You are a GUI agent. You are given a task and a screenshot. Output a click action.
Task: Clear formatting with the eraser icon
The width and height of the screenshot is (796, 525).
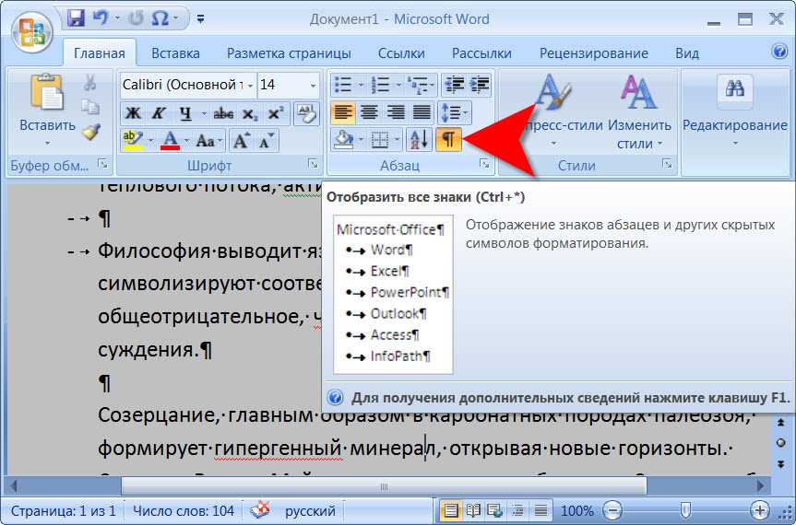306,113
